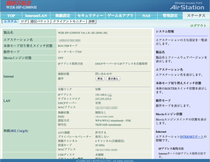Viewport: 210px width, 162px height.
Task: Click the 無線(802.11n/g/b) row label
Action: (16, 131)
